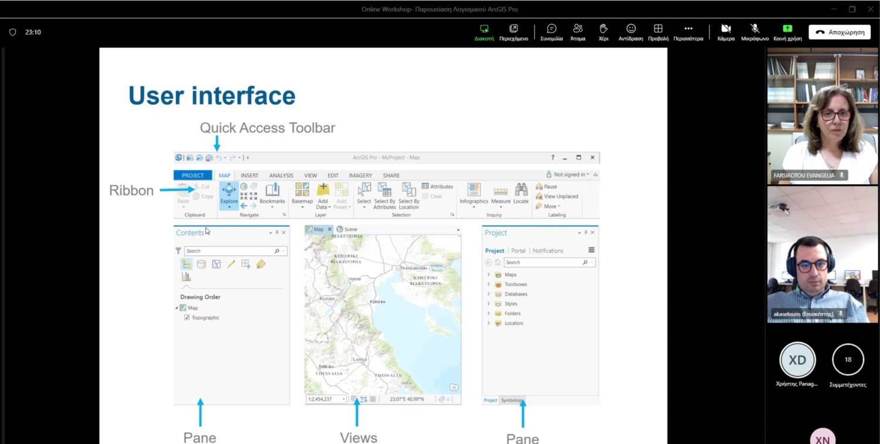Raise hand with the Χέρι icon

coord(603,32)
